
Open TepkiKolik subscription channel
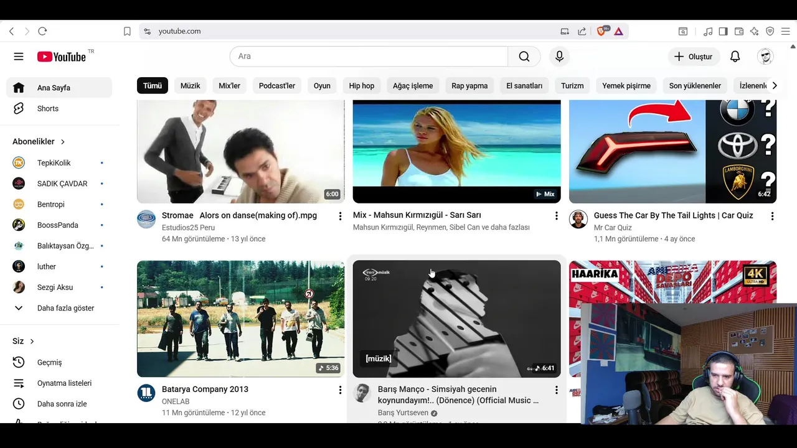coord(59,163)
